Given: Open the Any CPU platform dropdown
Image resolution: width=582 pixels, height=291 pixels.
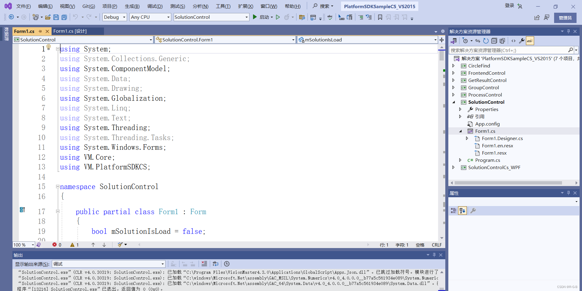Looking at the screenshot, I should tap(150, 17).
